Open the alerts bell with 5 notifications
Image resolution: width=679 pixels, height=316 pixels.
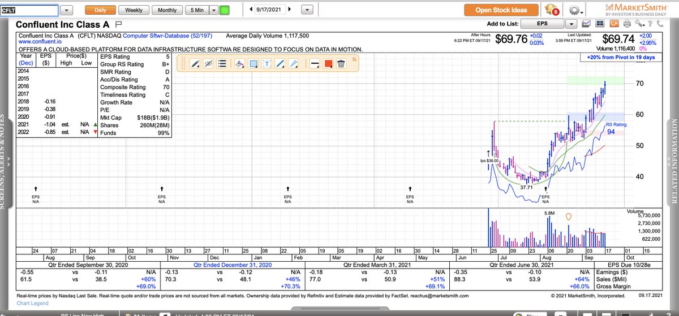coord(551,10)
